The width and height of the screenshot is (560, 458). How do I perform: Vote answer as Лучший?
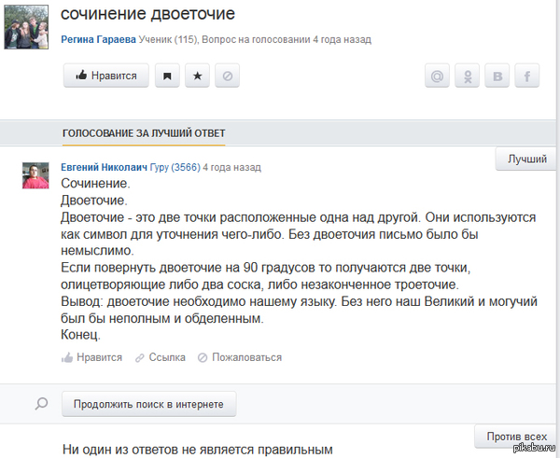point(526,159)
